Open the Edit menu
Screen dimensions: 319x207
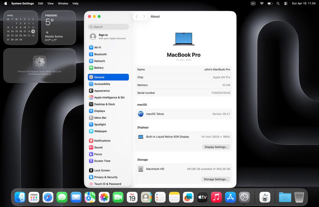click(41, 3)
